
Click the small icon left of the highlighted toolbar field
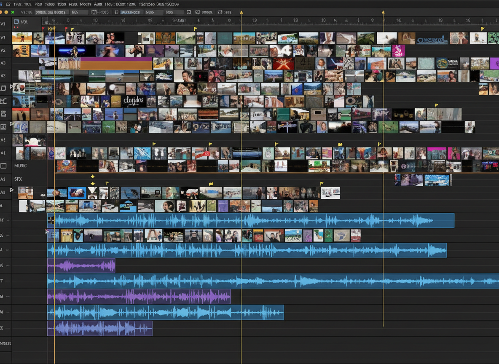(x=116, y=12)
